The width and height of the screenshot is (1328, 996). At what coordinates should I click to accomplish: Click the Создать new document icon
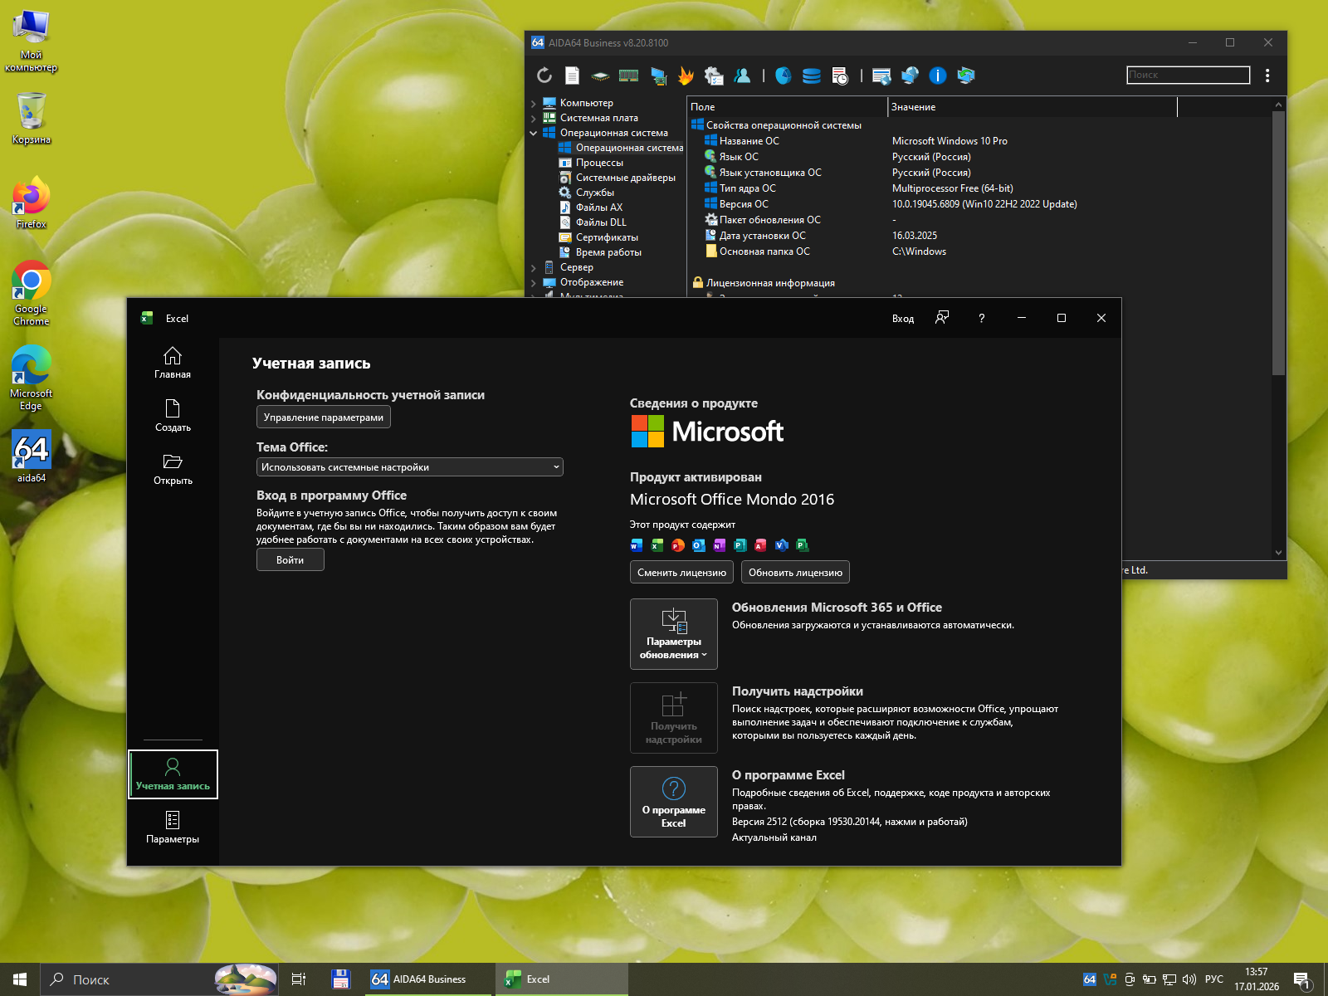point(173,415)
